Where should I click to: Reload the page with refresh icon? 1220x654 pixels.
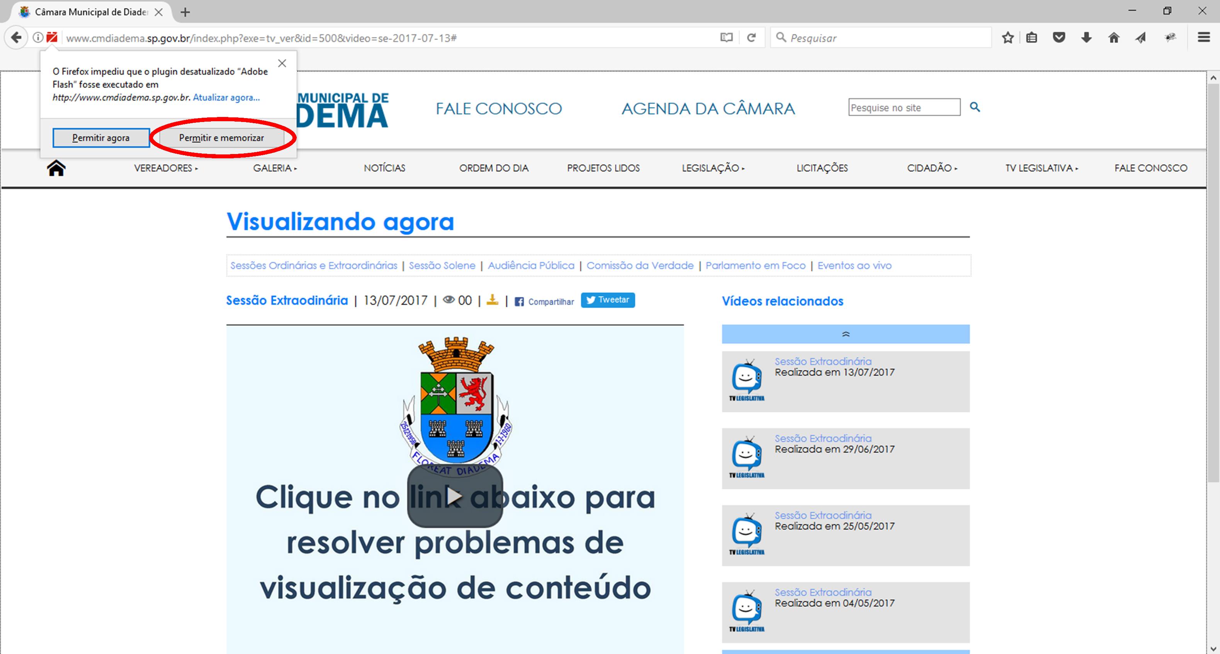point(751,37)
